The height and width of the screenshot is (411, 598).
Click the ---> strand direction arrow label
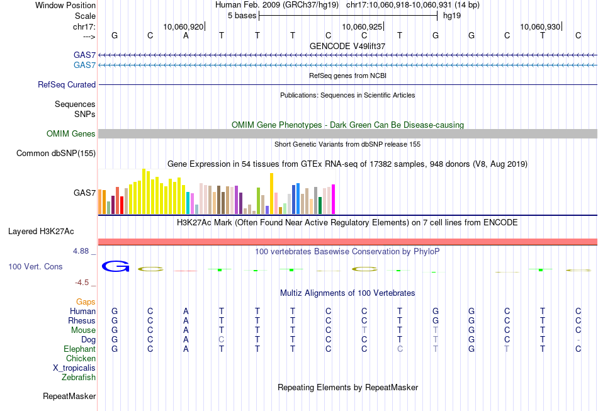pos(89,37)
